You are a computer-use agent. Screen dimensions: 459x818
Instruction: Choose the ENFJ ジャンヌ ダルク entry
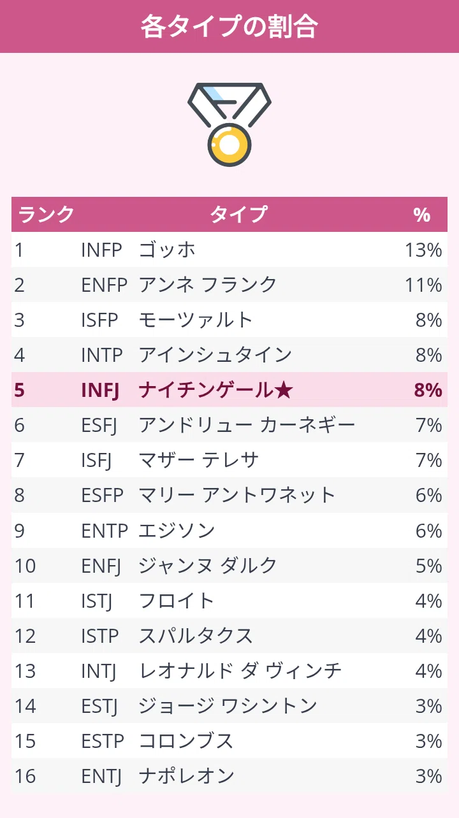[229, 565]
